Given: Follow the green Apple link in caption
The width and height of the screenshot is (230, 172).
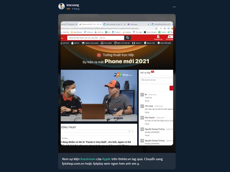Looking at the screenshot, I should click(106, 159).
